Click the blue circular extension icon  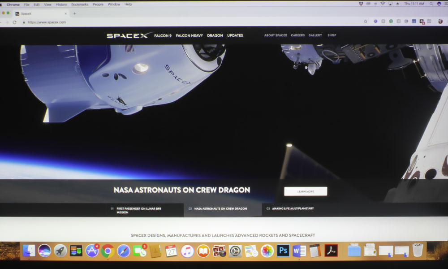pyautogui.click(x=375, y=22)
